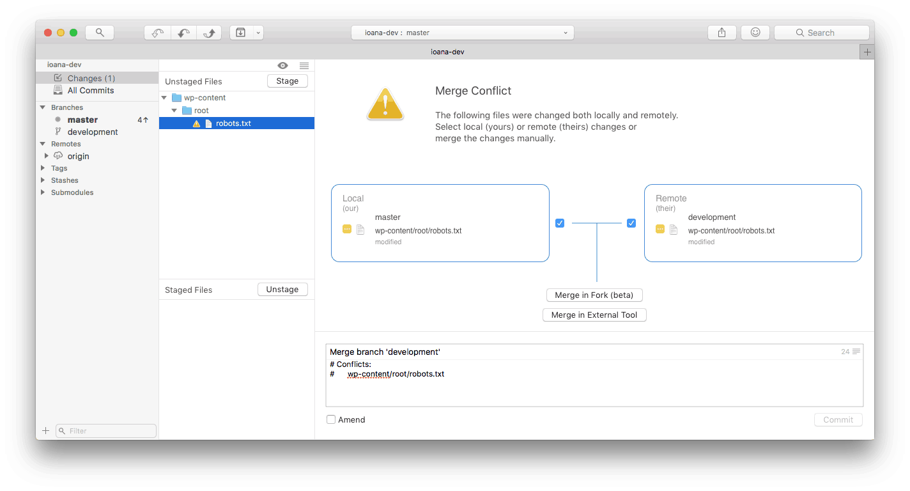Click the Unstaged Files header
Viewport: 910px width, 491px height.
pyautogui.click(x=194, y=82)
